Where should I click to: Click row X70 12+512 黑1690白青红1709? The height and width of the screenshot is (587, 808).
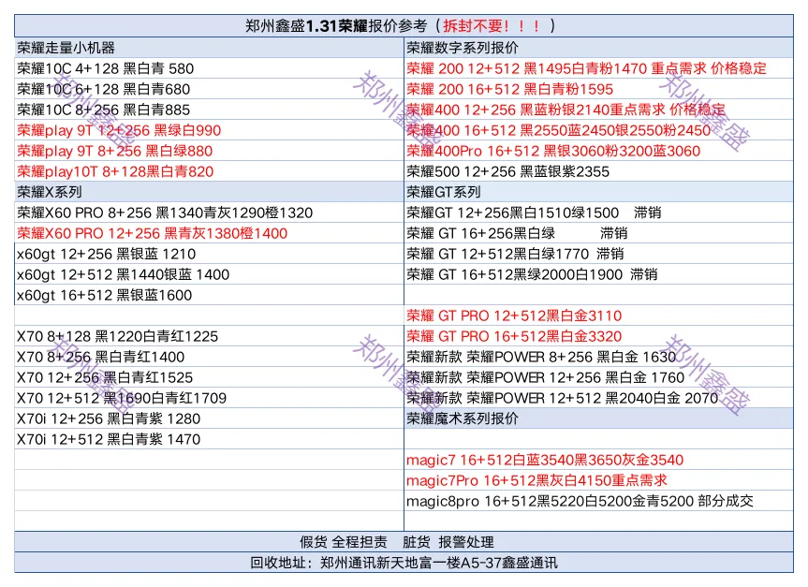pyautogui.click(x=209, y=398)
